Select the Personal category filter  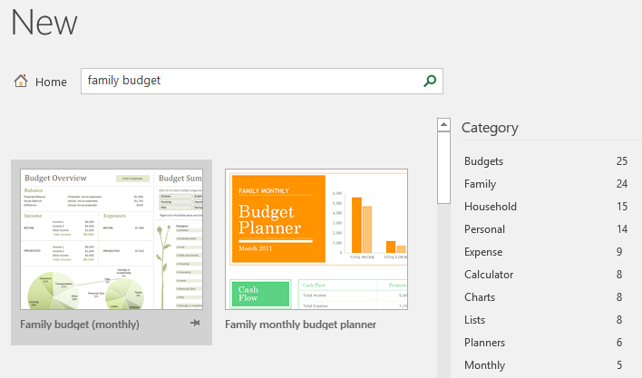coord(545,229)
